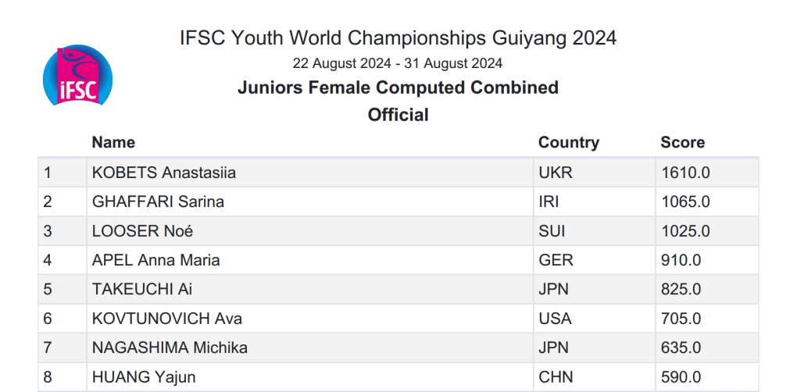797x392 pixels.
Task: Select the Name column header
Action: [113, 142]
